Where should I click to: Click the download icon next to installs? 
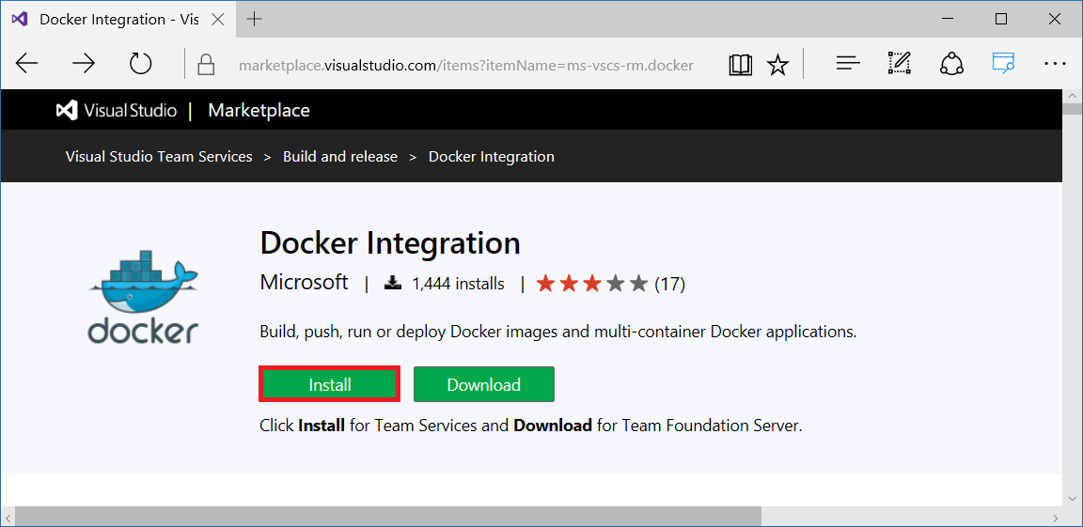[393, 283]
